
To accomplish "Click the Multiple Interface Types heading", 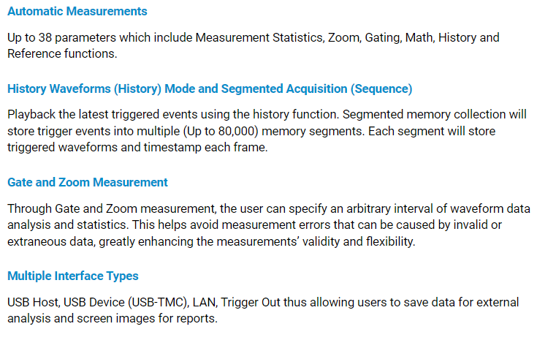I will click(72, 276).
